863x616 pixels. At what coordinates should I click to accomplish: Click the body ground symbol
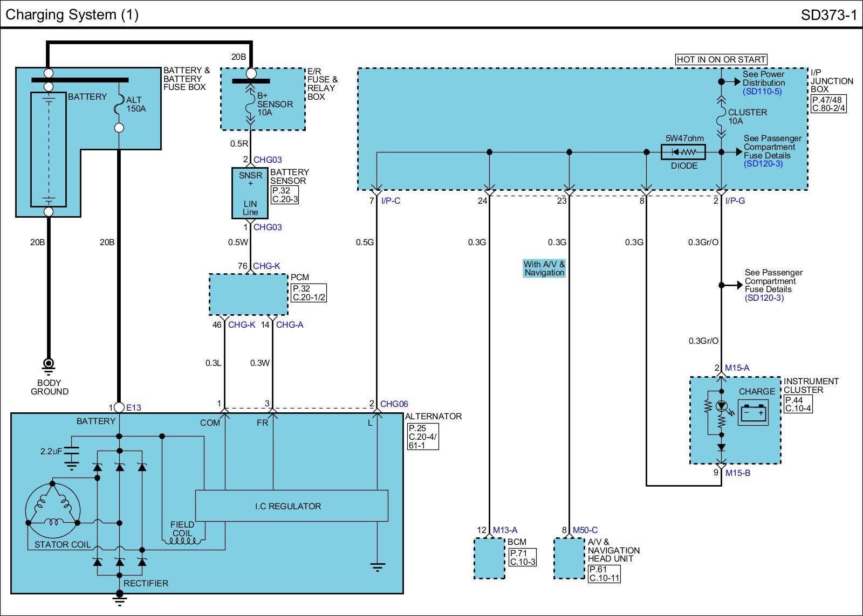pyautogui.click(x=49, y=366)
